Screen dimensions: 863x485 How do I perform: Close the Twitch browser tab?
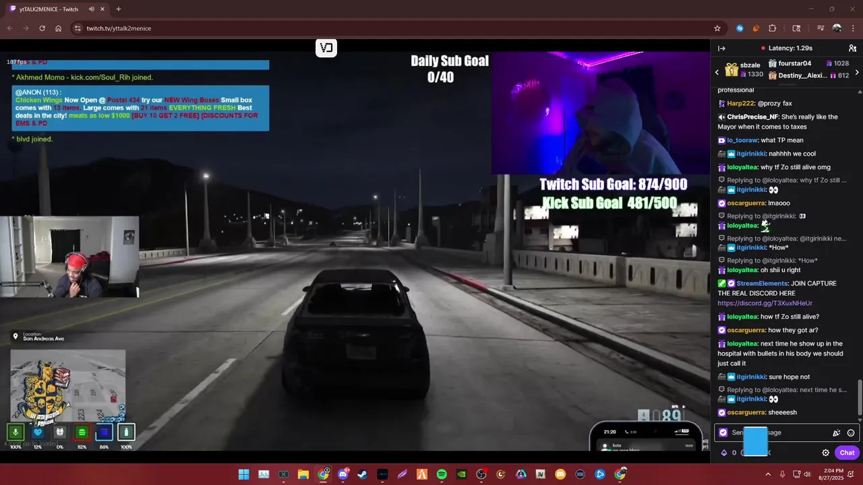[101, 9]
